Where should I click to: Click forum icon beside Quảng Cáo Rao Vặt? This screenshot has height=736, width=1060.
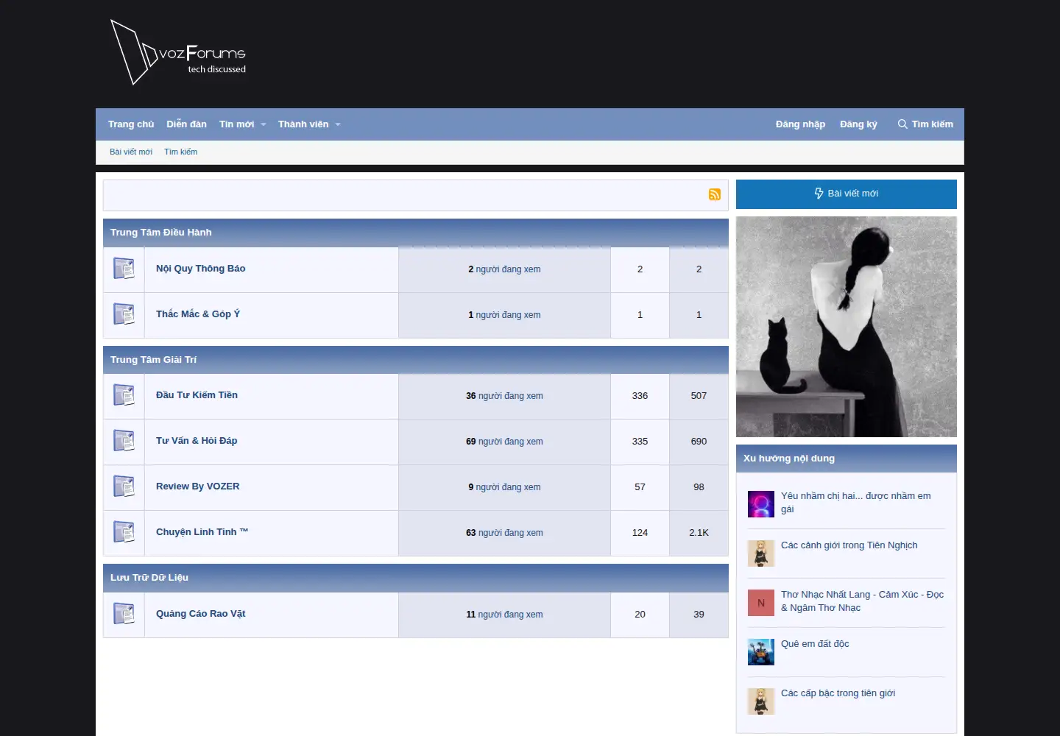click(124, 614)
